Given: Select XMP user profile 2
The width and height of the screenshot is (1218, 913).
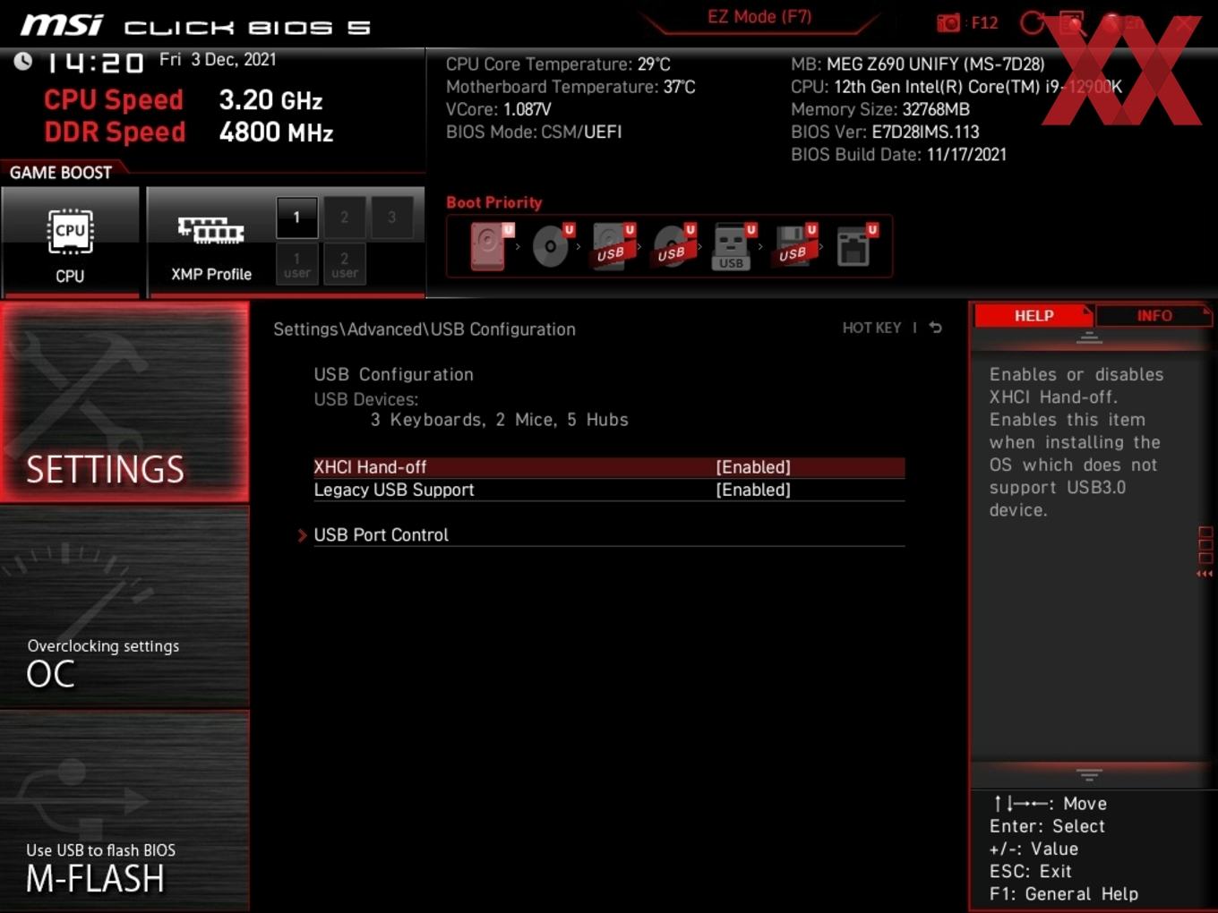Looking at the screenshot, I should (344, 264).
